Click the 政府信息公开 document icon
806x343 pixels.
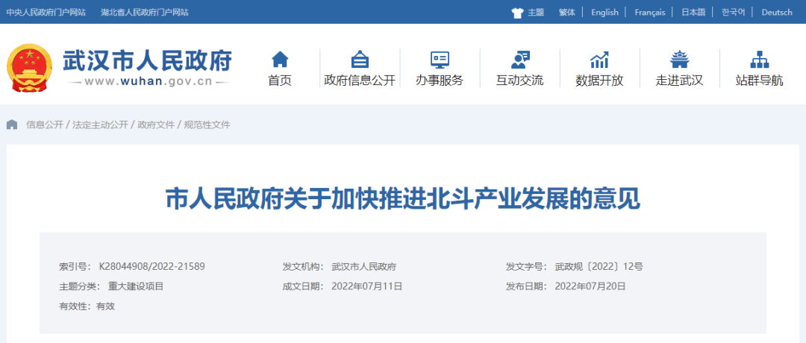point(360,59)
